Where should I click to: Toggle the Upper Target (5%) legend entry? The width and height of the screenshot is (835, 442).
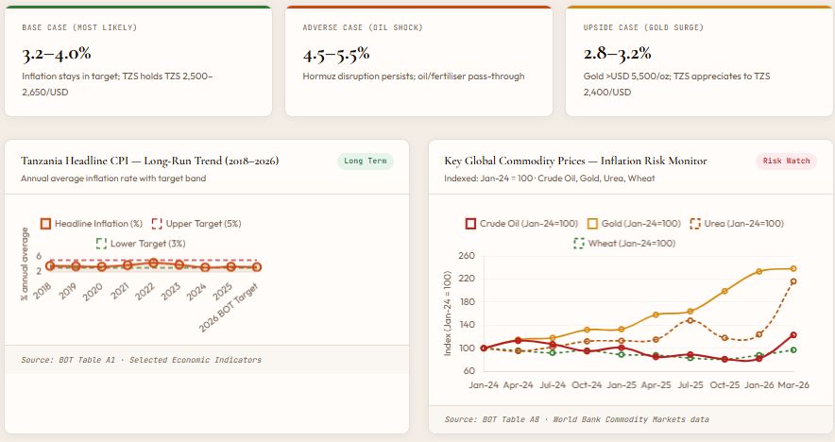(x=196, y=224)
